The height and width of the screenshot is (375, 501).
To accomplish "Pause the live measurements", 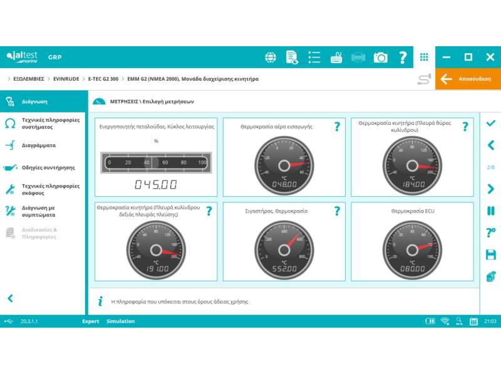I will tap(490, 211).
